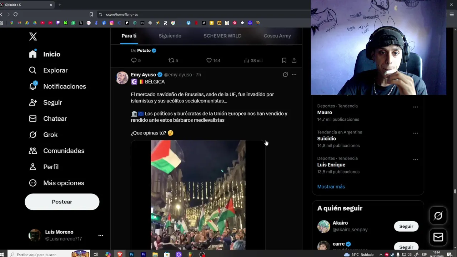The height and width of the screenshot is (257, 457).
Task: Open Mauro trend options dots
Action: coord(415,107)
